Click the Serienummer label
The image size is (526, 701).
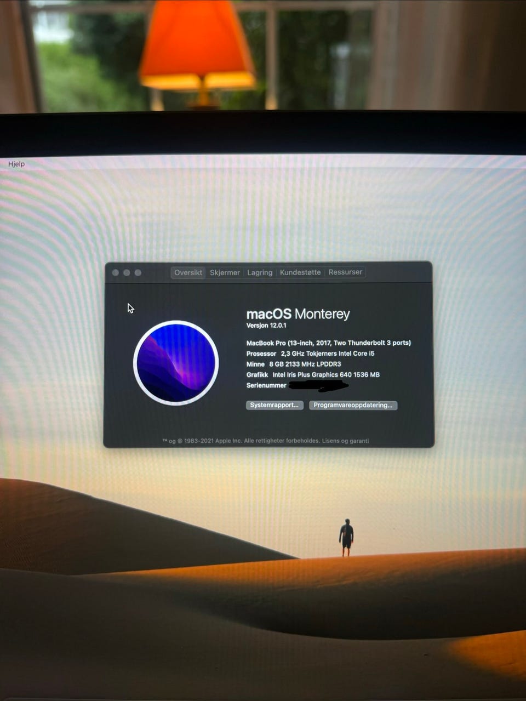pos(266,385)
